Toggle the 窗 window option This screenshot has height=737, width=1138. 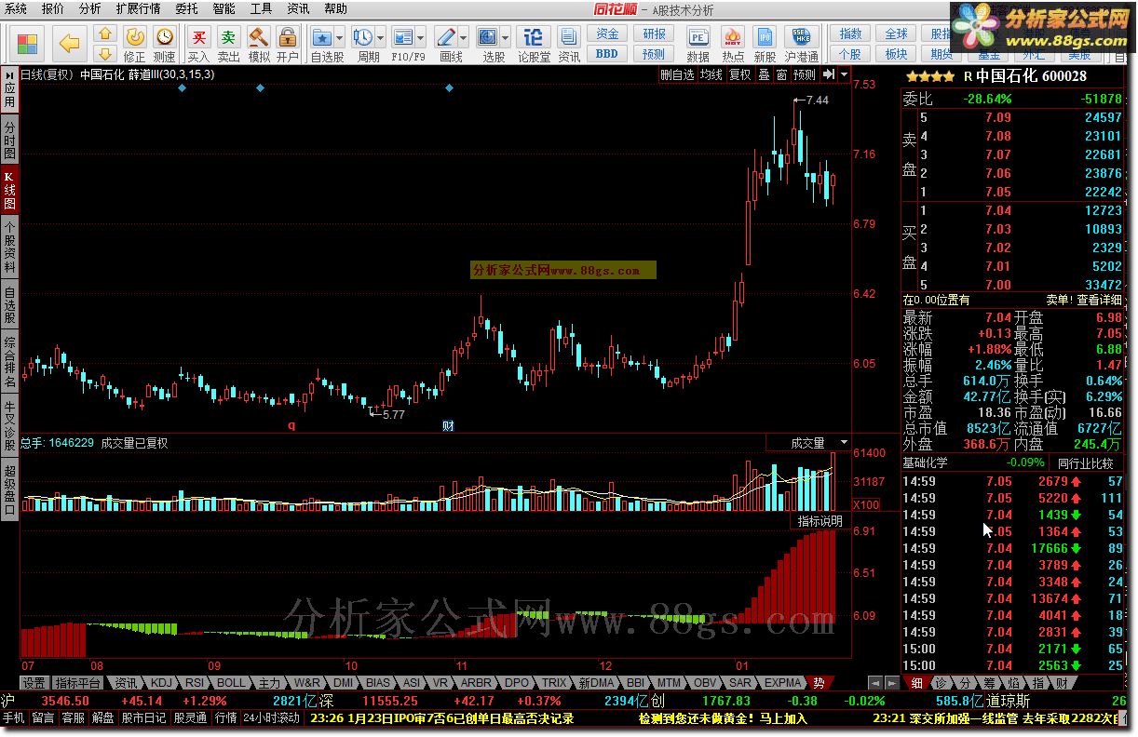[x=781, y=74]
